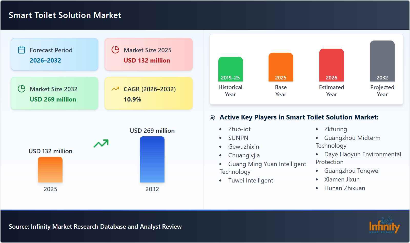Viewport: 410px width, 243px height.
Task: Select the CAGR (2026–2032) card
Action: point(149,93)
